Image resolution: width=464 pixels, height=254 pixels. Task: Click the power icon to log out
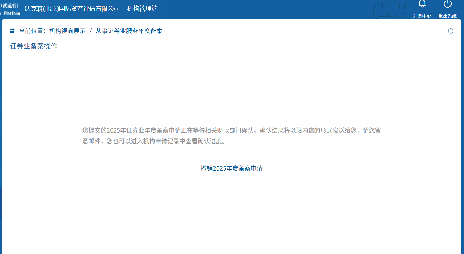447,4
